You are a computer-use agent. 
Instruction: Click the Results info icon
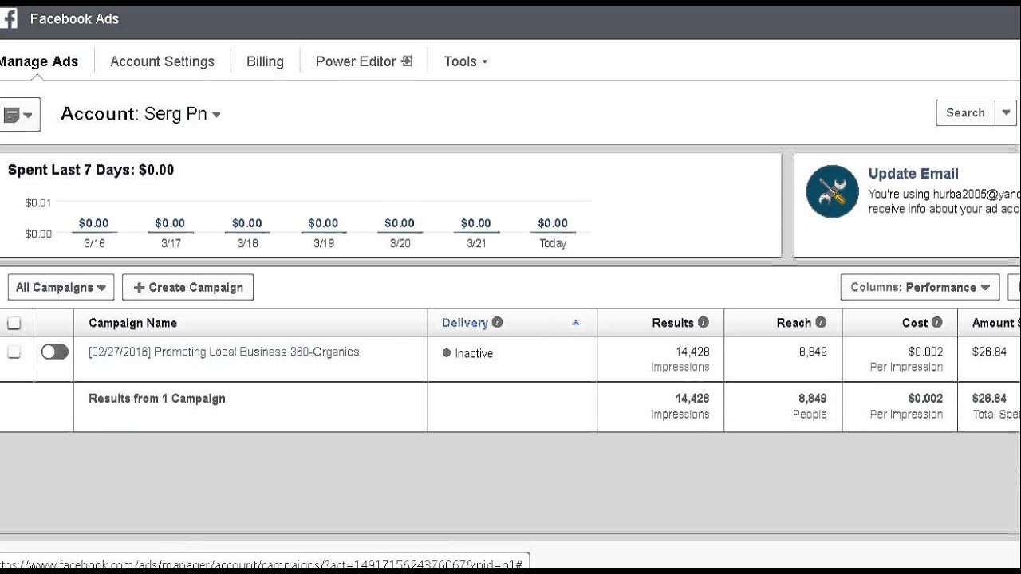pos(704,323)
